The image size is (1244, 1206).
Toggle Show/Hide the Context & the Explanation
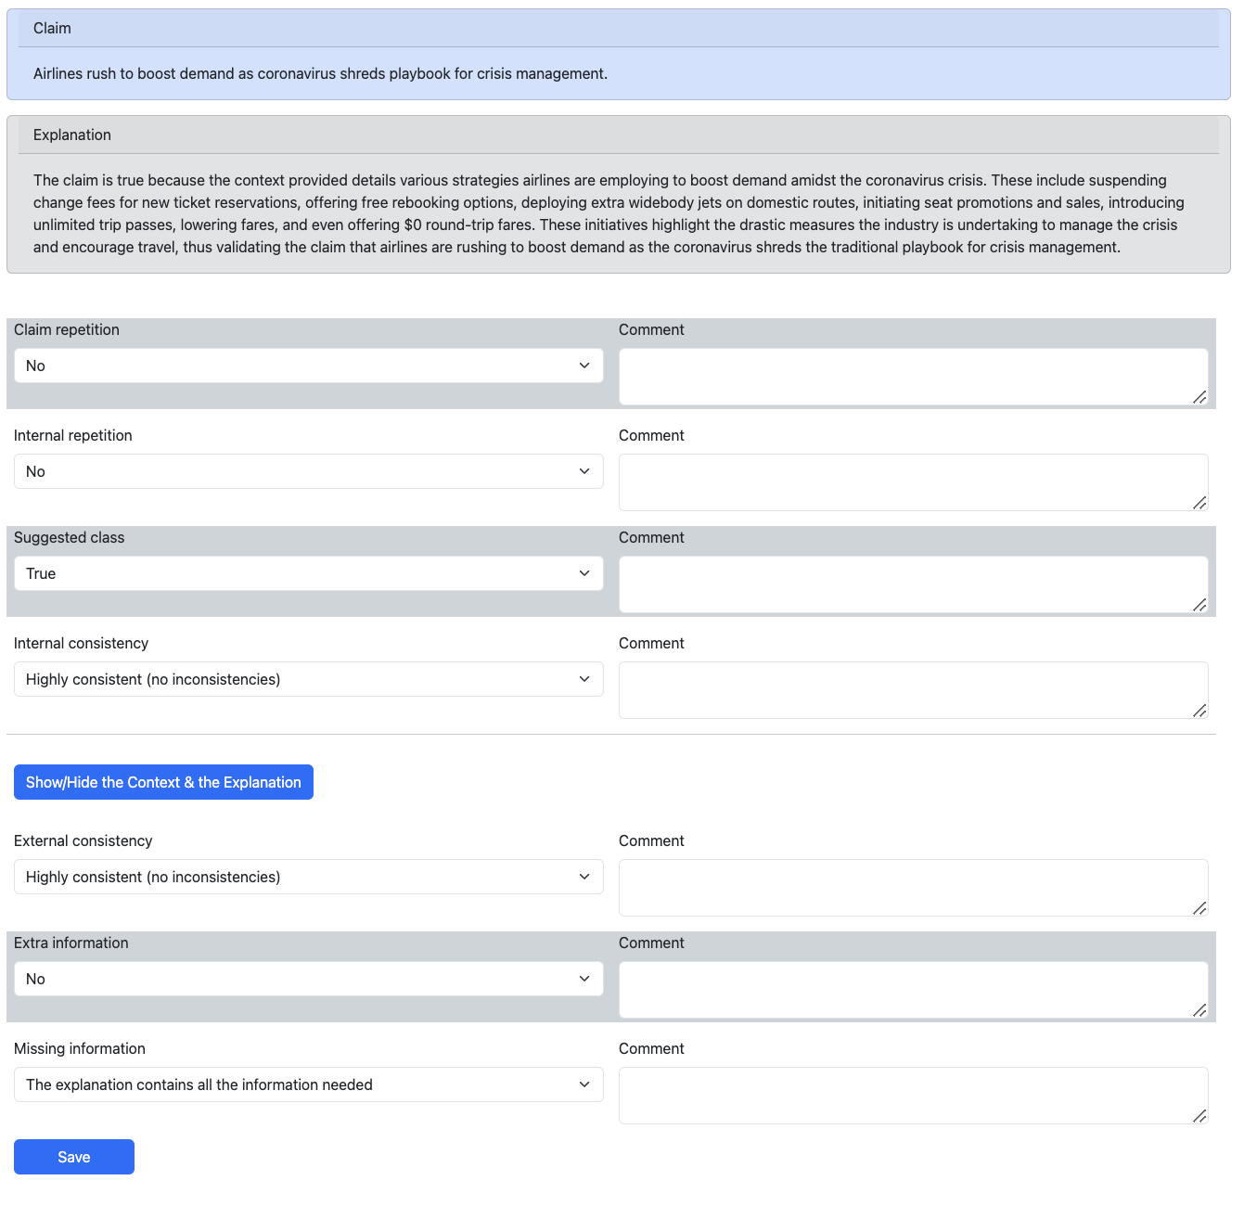click(163, 782)
